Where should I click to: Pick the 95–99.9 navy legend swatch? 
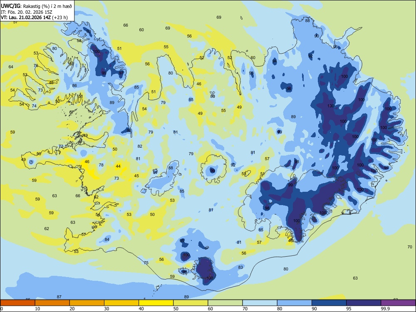(364, 303)
